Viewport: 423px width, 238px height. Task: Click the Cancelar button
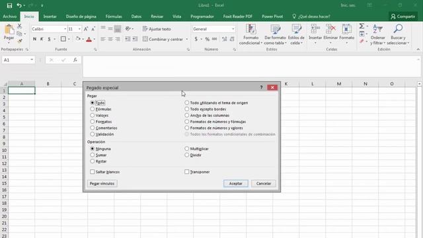264,184
